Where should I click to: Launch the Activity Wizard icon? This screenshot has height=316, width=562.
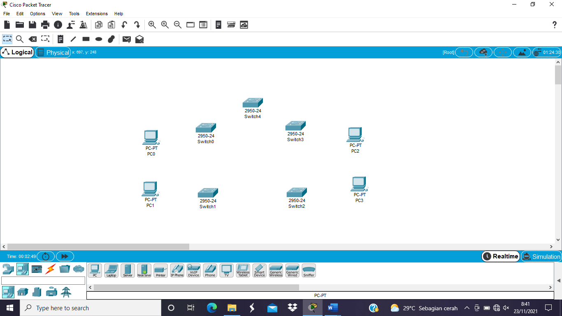click(84, 25)
